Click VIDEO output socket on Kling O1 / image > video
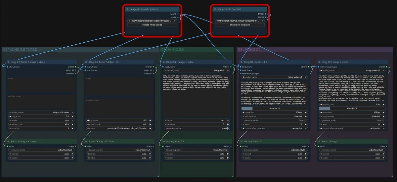 (x=386, y=67)
